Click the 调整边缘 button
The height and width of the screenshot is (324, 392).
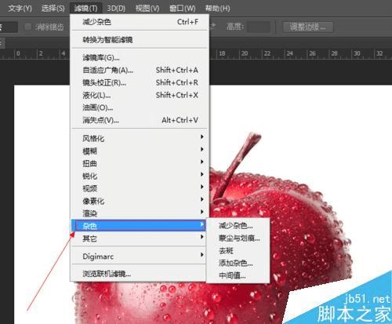pos(308,27)
